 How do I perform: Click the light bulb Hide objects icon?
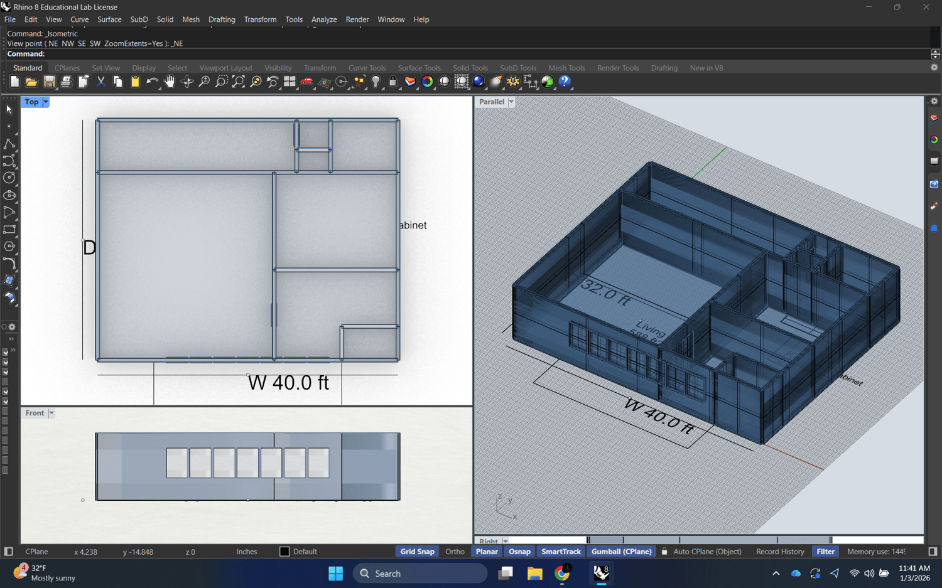(x=376, y=82)
